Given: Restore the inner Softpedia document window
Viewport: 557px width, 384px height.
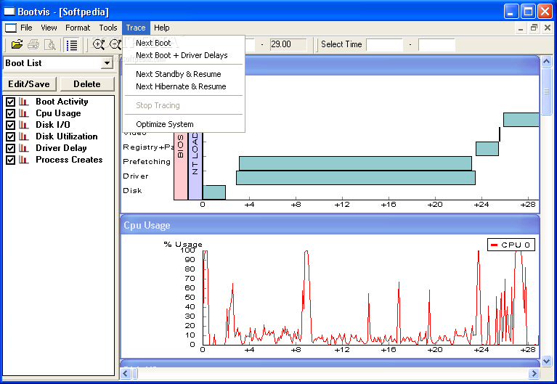Looking at the screenshot, I should (534, 28).
